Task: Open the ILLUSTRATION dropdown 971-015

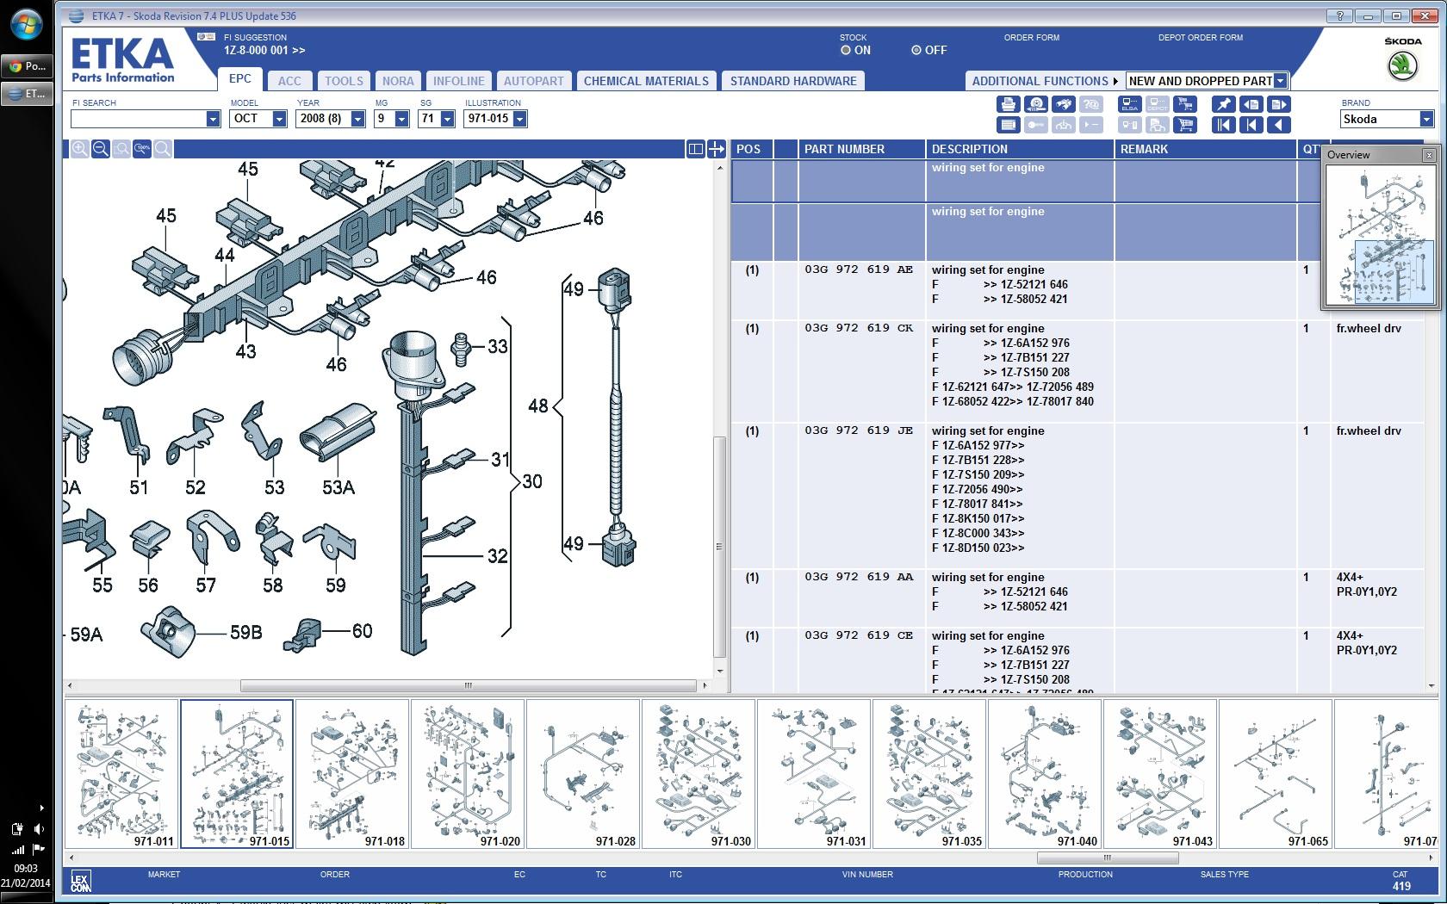Action: pyautogui.click(x=519, y=119)
